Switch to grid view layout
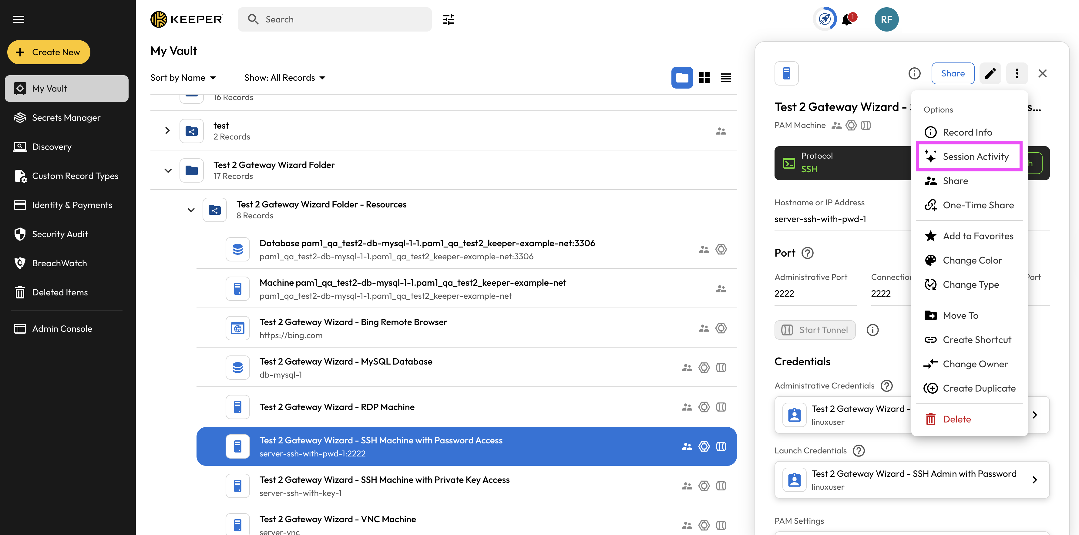1079x535 pixels. click(x=704, y=78)
